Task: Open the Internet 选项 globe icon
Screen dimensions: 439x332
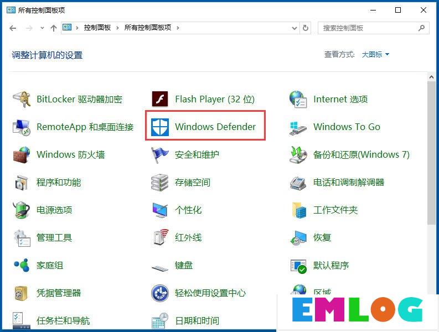Action: 298,99
